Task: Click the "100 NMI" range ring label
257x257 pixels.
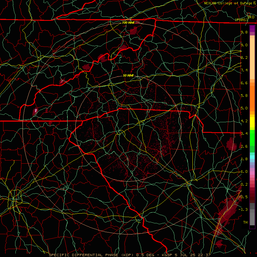Action: click(128, 23)
